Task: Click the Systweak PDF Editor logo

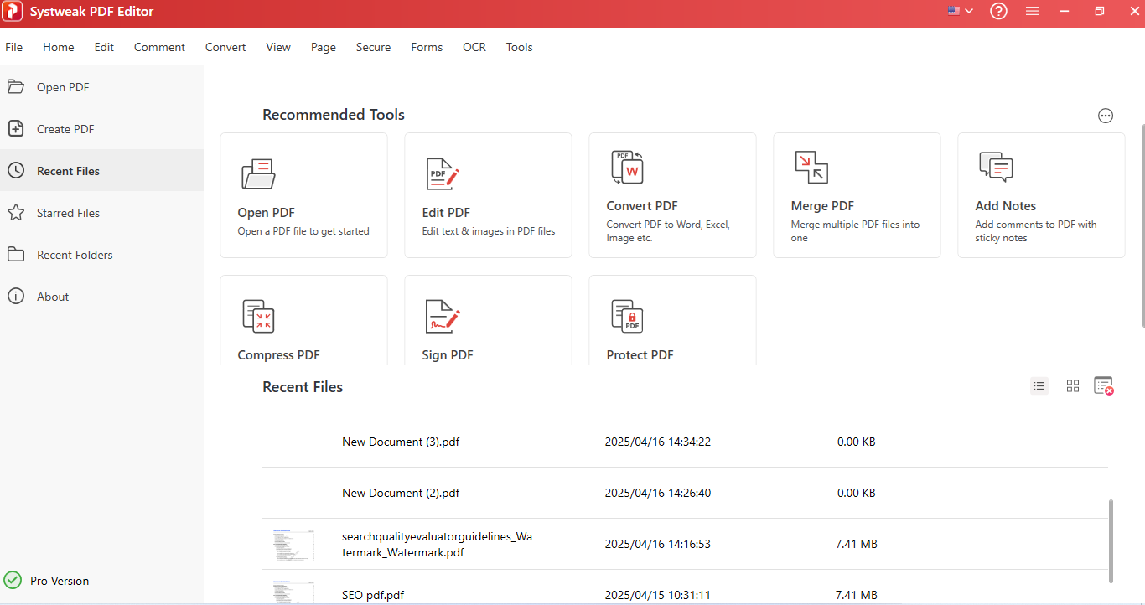Action: [x=13, y=12]
